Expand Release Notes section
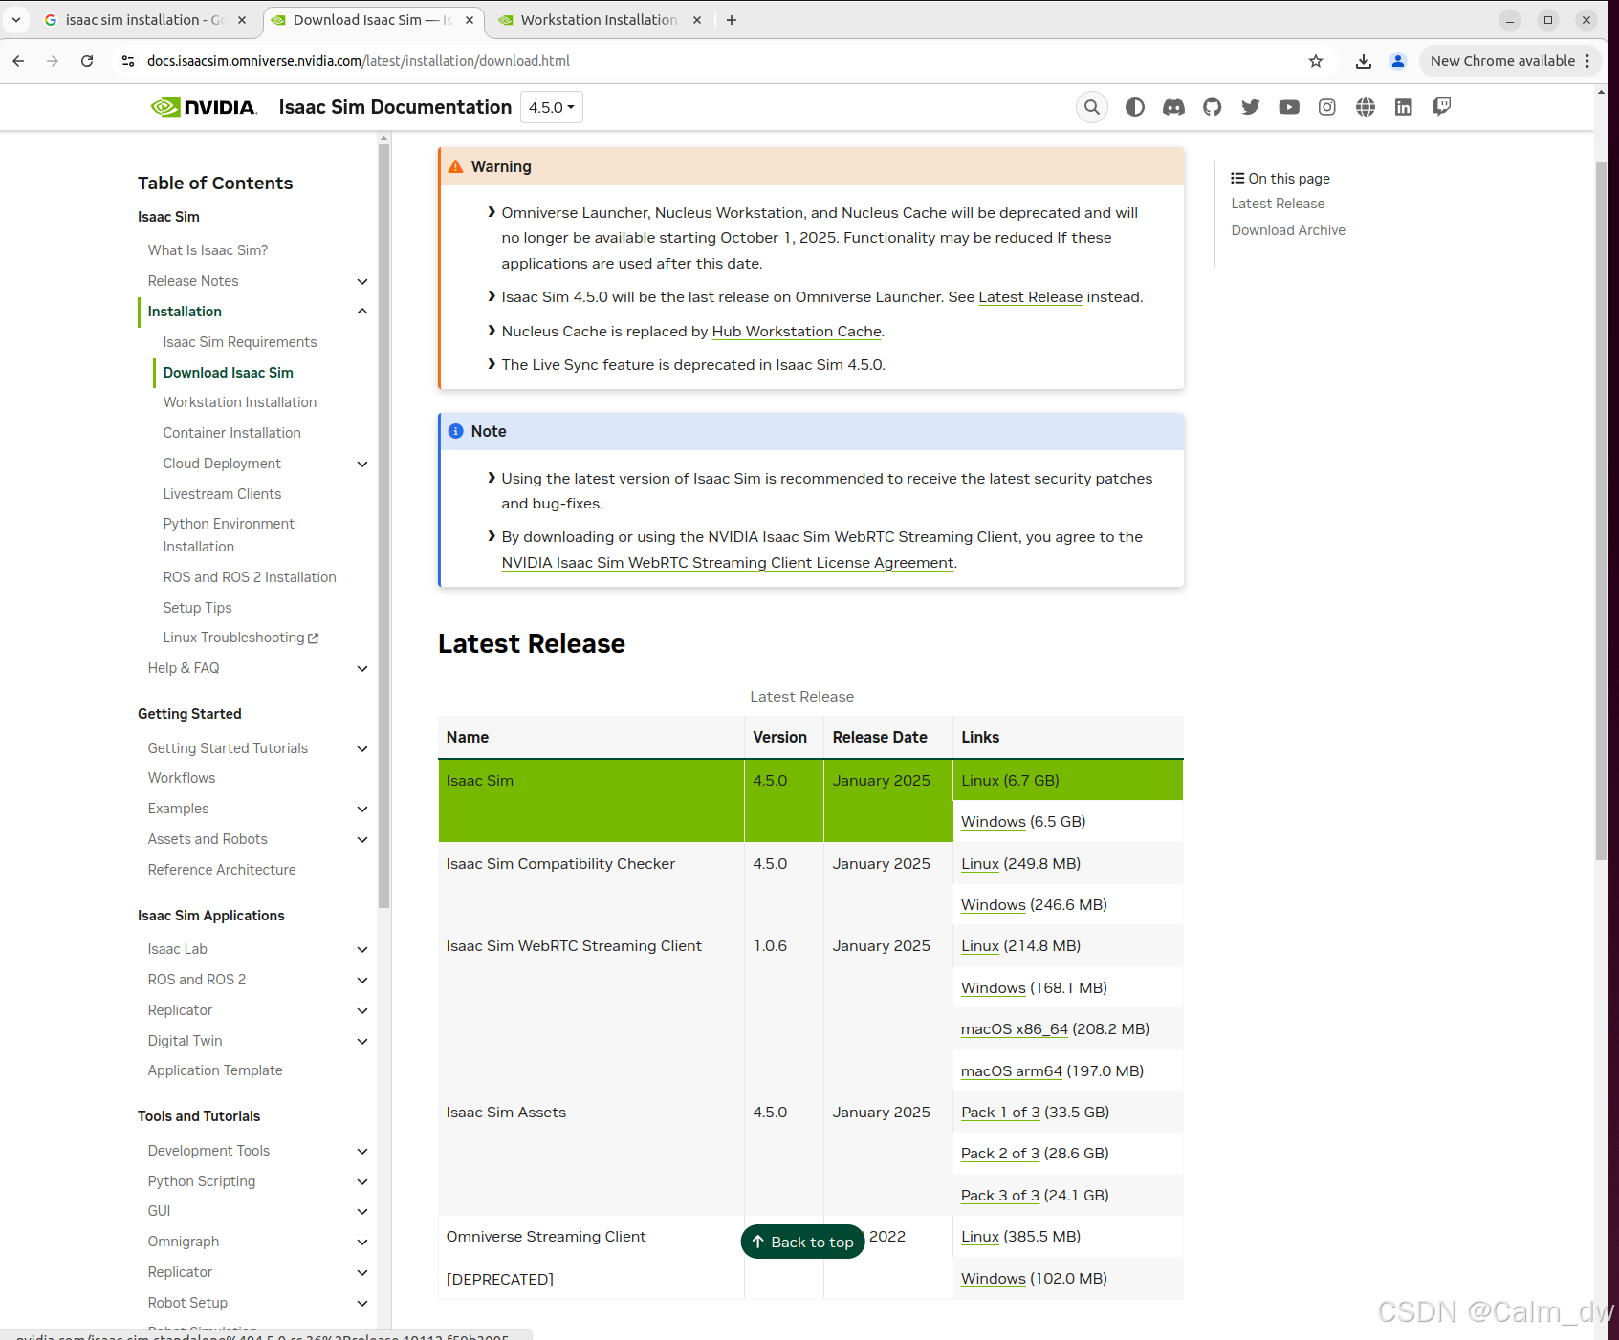The width and height of the screenshot is (1619, 1340). click(x=362, y=281)
